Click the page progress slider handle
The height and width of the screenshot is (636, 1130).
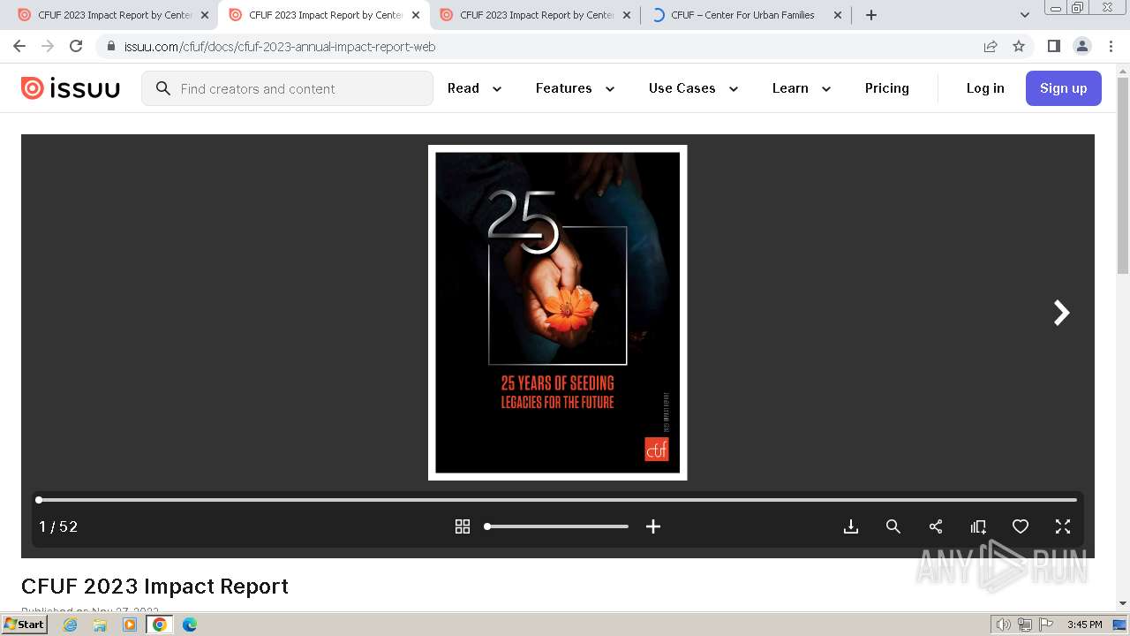coord(39,500)
